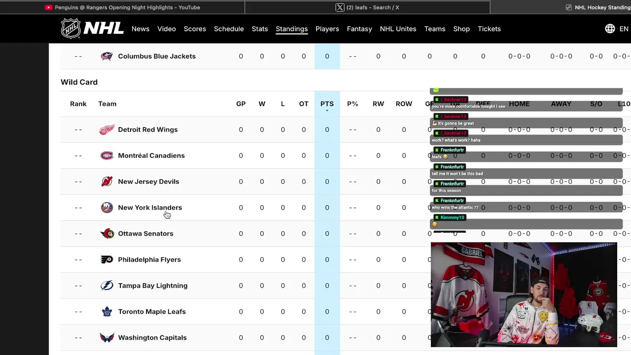Click the Toronto Maple Leafs logo
The width and height of the screenshot is (631, 355).
click(107, 312)
